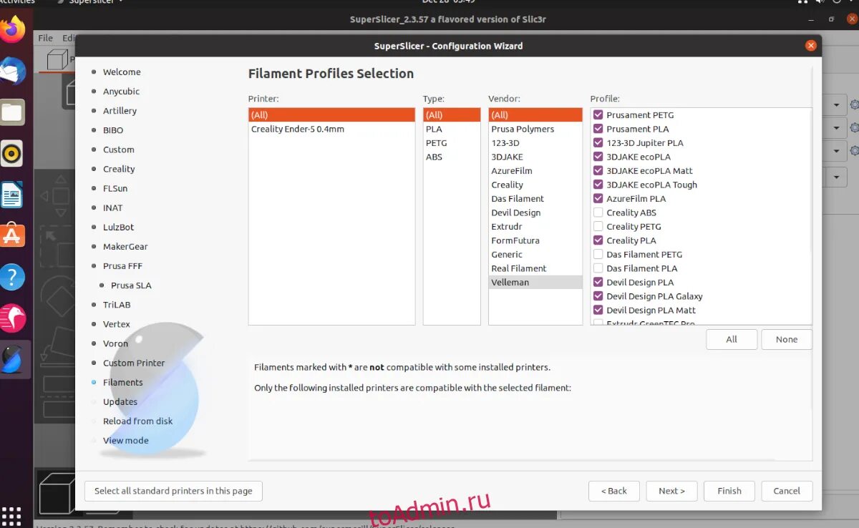Go to the Welcome wizard page
Image resolution: width=859 pixels, height=528 pixels.
[122, 72]
